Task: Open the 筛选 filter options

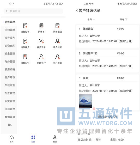Action: 124,19
